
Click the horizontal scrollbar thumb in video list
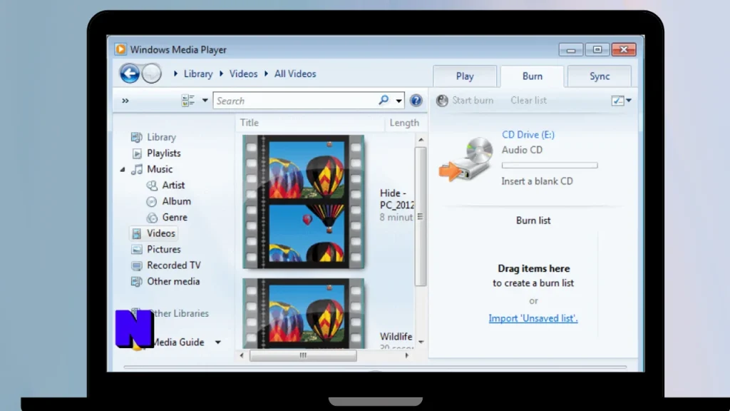click(x=303, y=355)
